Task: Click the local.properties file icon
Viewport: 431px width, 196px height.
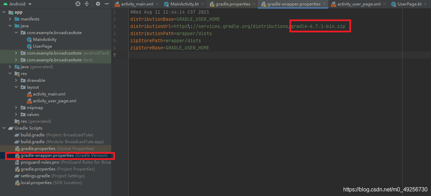Action: tap(17, 183)
